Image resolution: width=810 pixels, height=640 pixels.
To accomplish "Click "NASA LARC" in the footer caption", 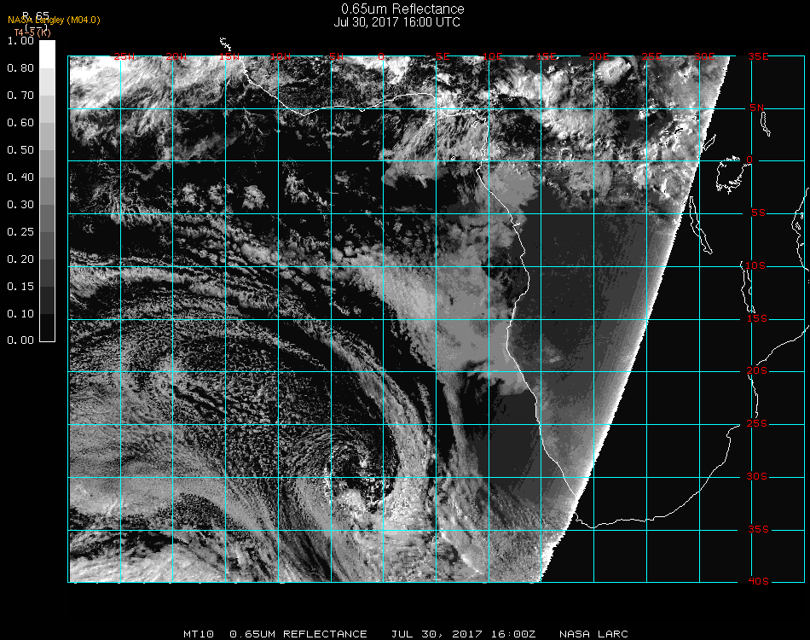I will pyautogui.click(x=593, y=634).
